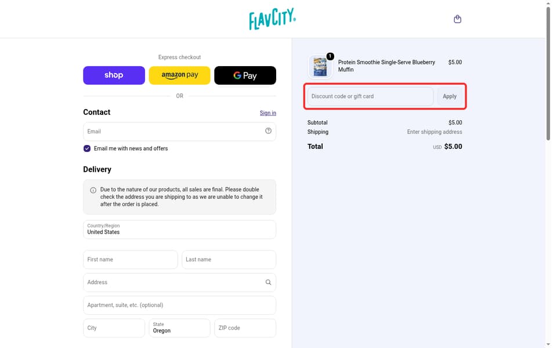Image resolution: width=557 pixels, height=348 pixels.
Task: Focus the Last name field
Action: pyautogui.click(x=229, y=260)
